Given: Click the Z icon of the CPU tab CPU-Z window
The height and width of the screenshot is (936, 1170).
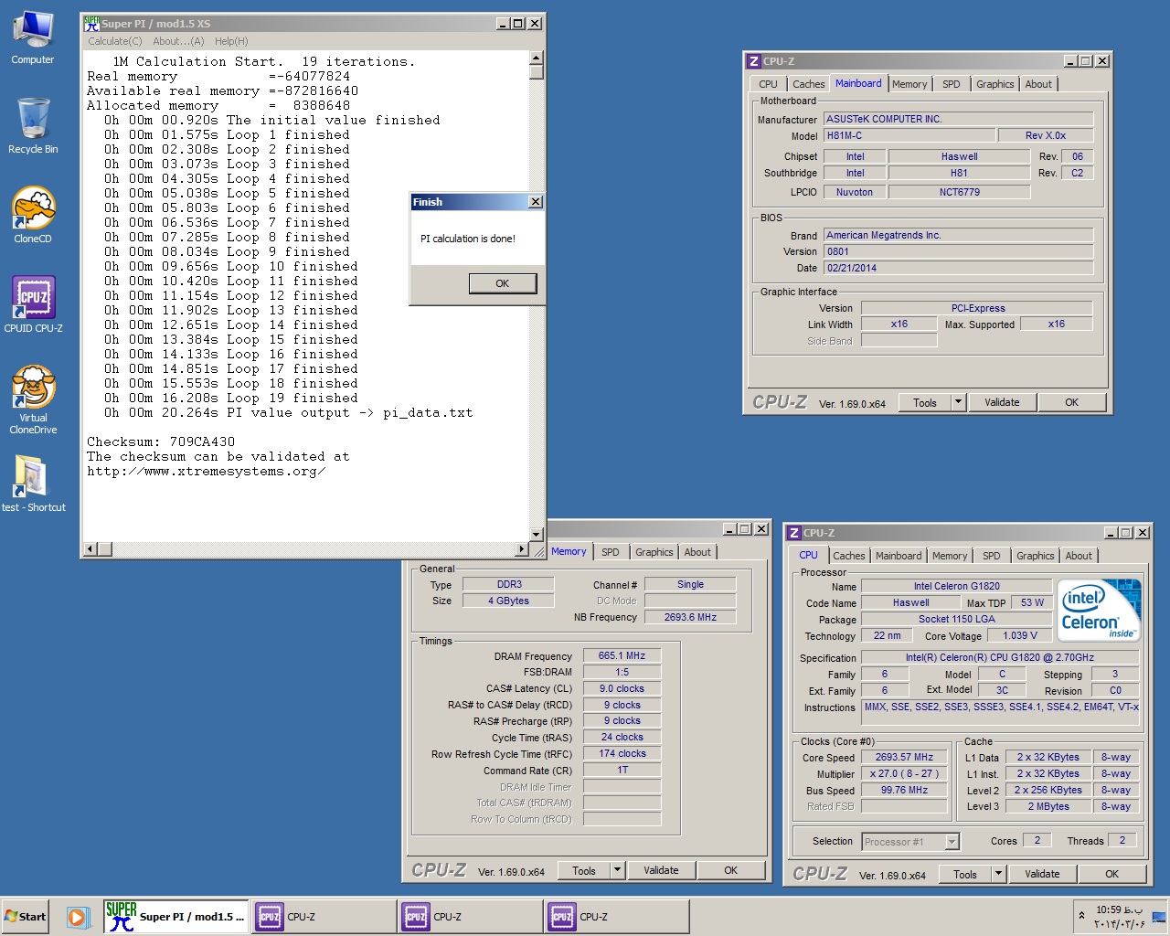Looking at the screenshot, I should pyautogui.click(x=794, y=533).
